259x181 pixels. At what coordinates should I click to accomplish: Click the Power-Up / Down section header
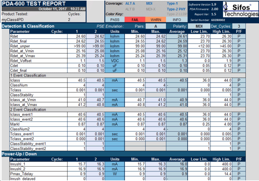[x=19, y=154]
